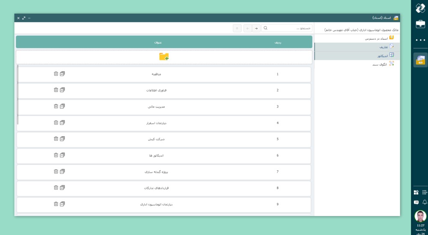This screenshot has width=428, height=235.
Task: Click the application logo at the dock top
Action: tap(420, 8)
